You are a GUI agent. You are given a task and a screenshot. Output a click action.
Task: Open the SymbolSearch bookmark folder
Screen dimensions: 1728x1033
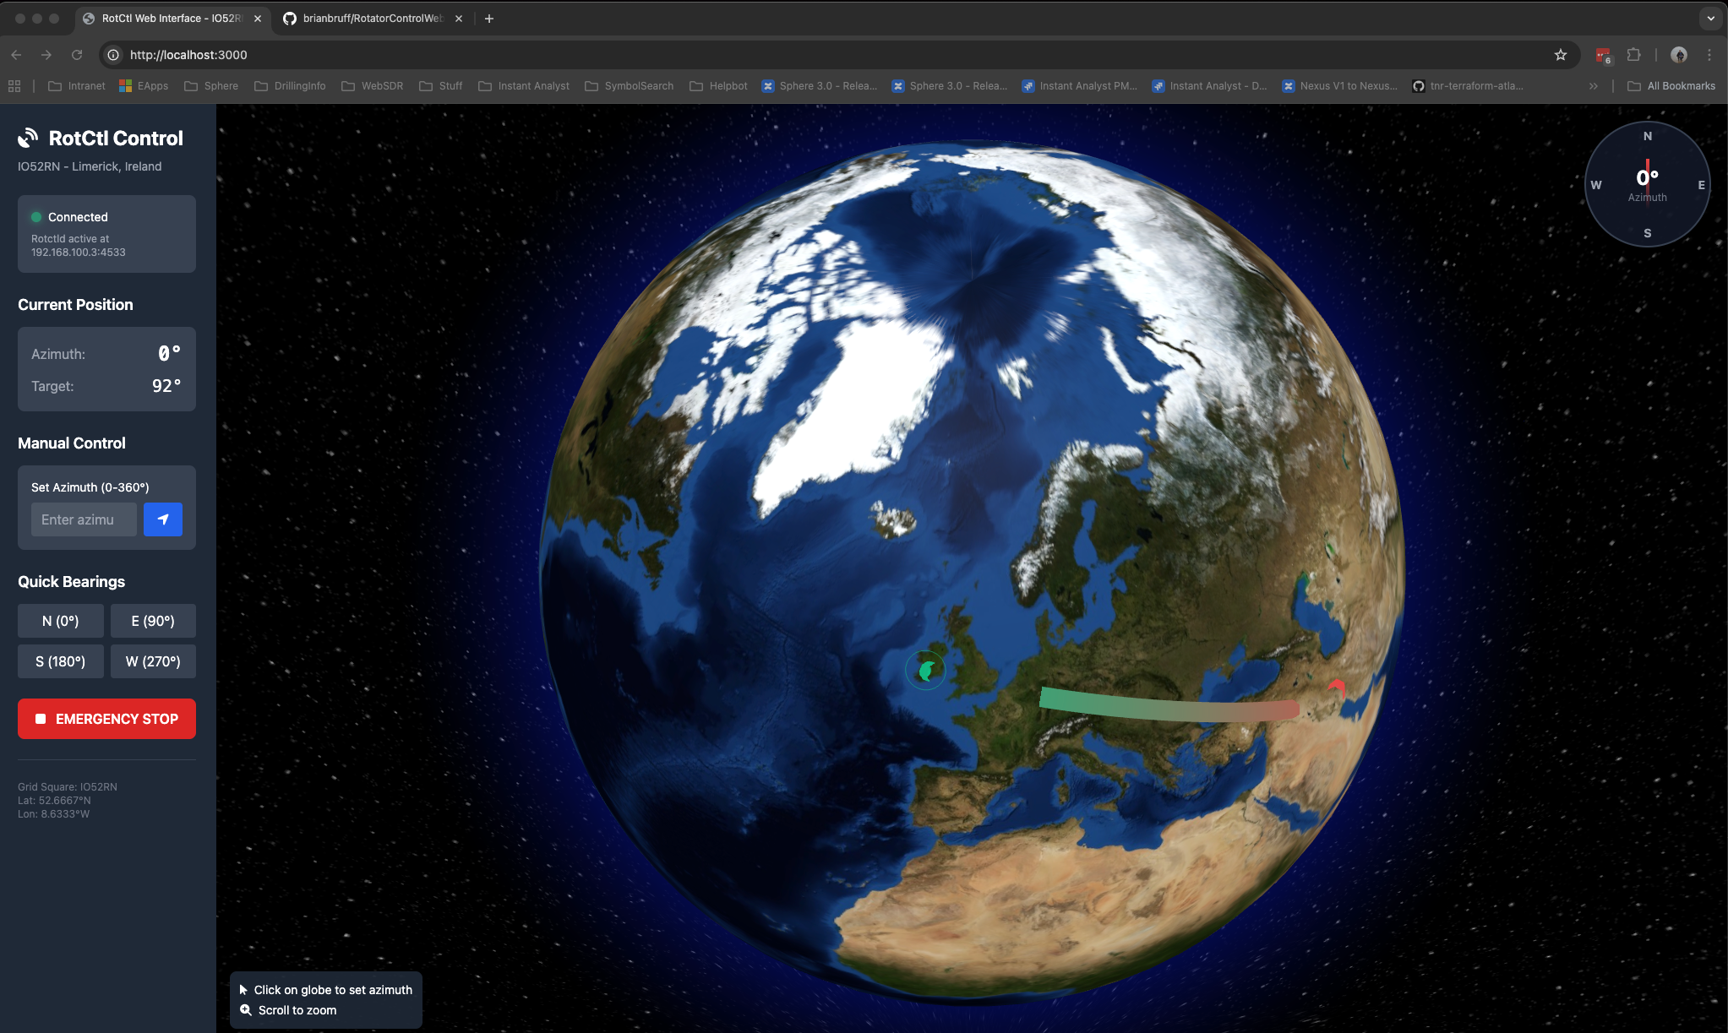click(x=630, y=86)
